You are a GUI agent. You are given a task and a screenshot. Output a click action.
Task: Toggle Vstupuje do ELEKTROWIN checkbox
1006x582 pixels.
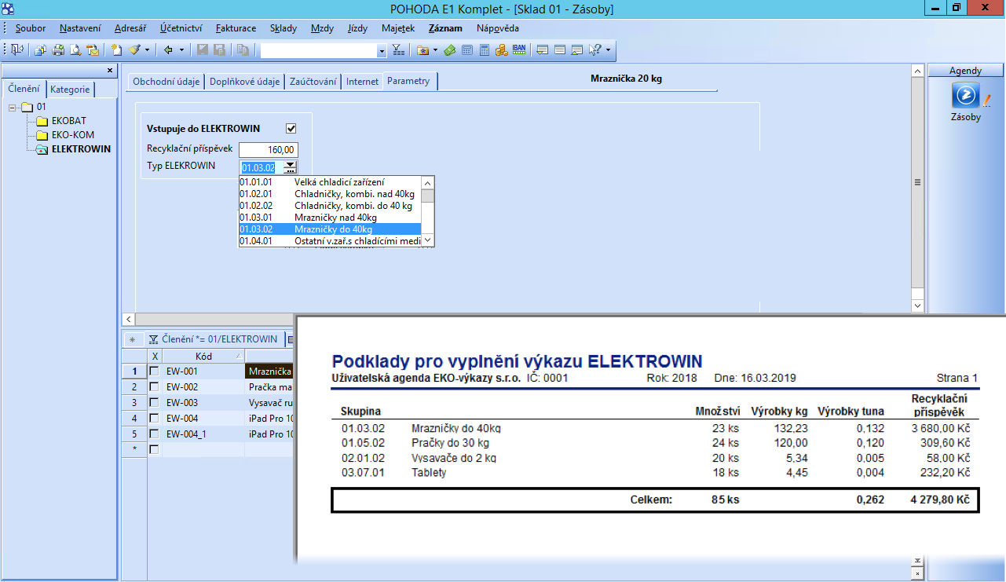point(291,129)
